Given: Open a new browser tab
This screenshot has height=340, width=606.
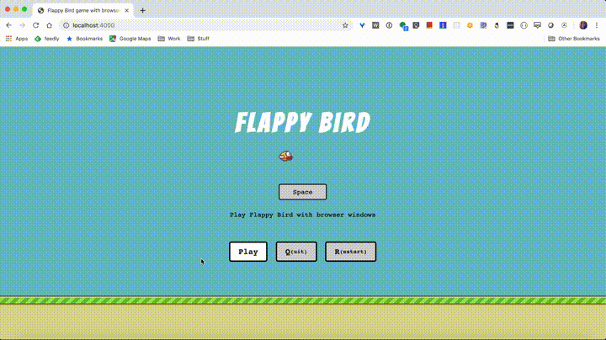Looking at the screenshot, I should [x=142, y=10].
